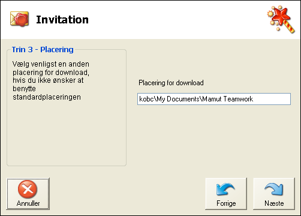Place cursor after 'Mamut Teamwork' in path
This screenshot has width=301, height=216.
click(253, 99)
